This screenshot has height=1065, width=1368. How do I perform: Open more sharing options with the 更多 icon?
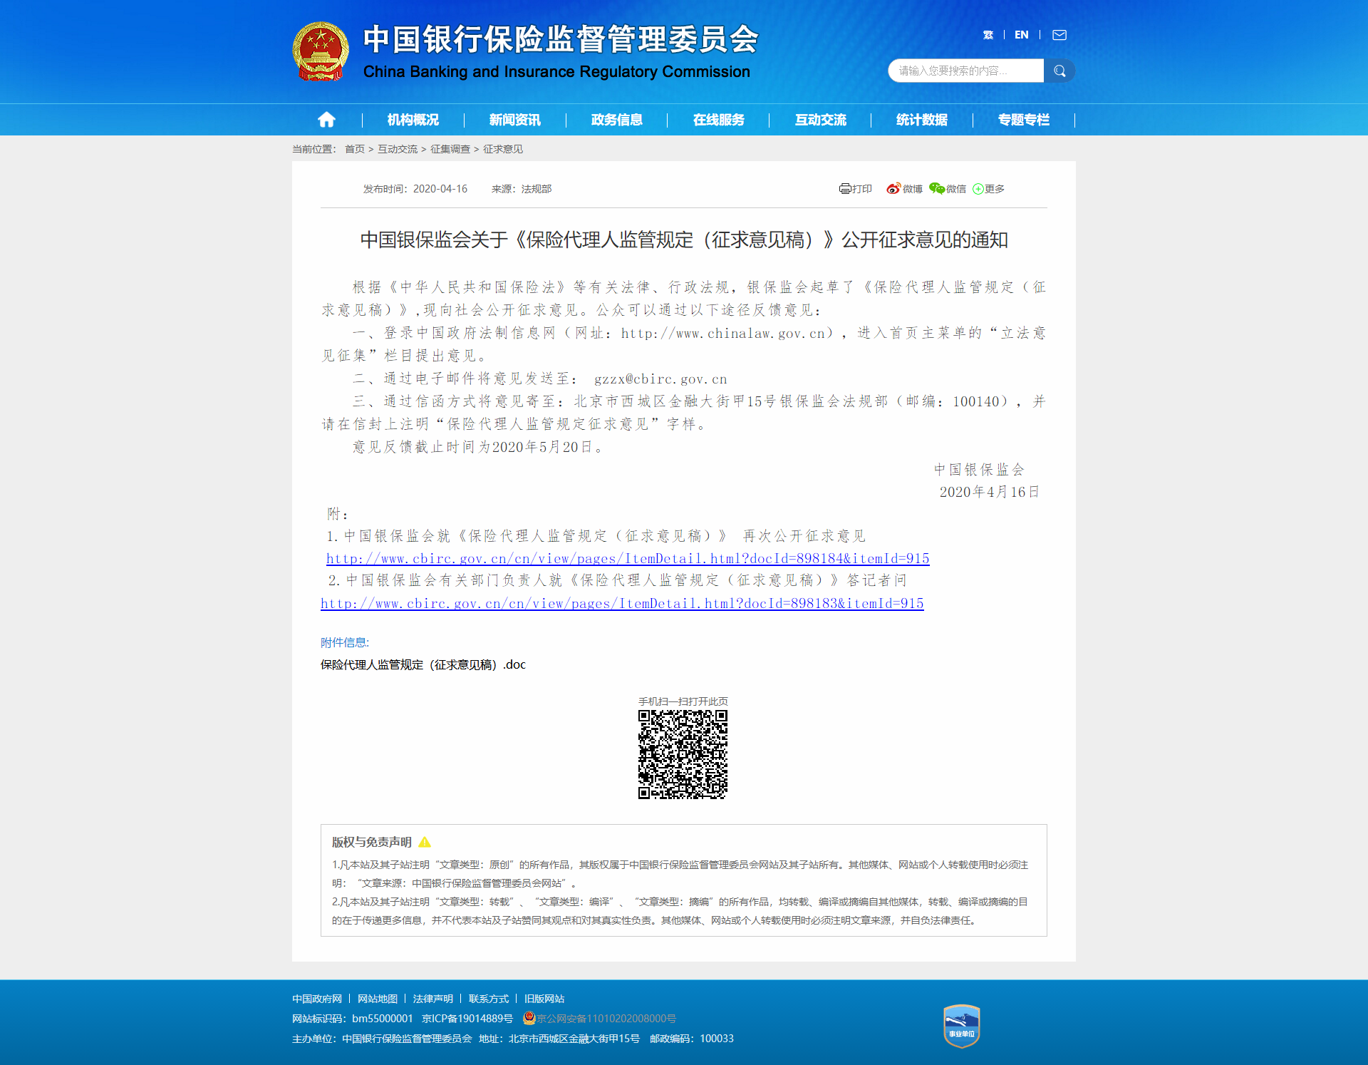pos(979,188)
